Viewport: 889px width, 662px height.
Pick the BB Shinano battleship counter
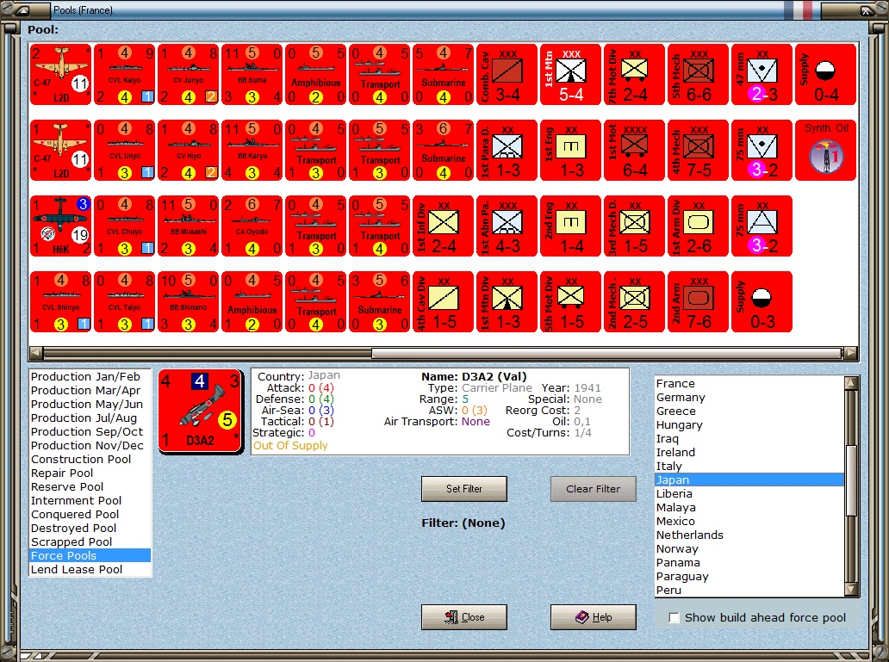[x=189, y=302]
